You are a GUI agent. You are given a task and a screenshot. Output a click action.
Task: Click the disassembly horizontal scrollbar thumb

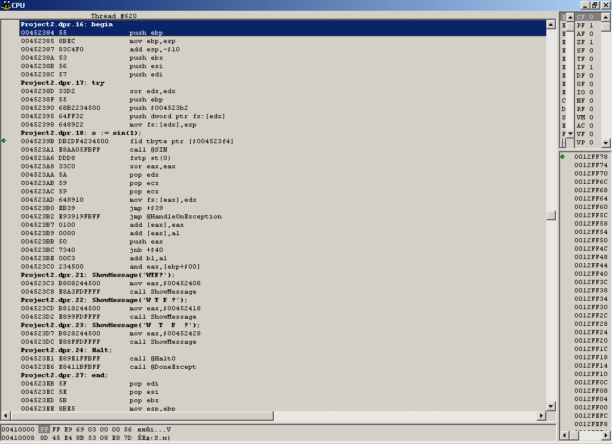click(274, 416)
